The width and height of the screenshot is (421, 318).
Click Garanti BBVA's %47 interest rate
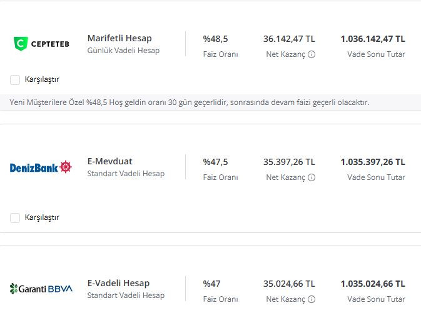pyautogui.click(x=212, y=284)
